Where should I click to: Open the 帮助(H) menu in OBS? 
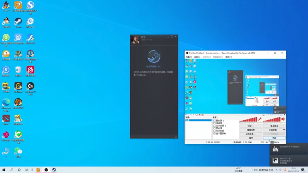pos(229,57)
